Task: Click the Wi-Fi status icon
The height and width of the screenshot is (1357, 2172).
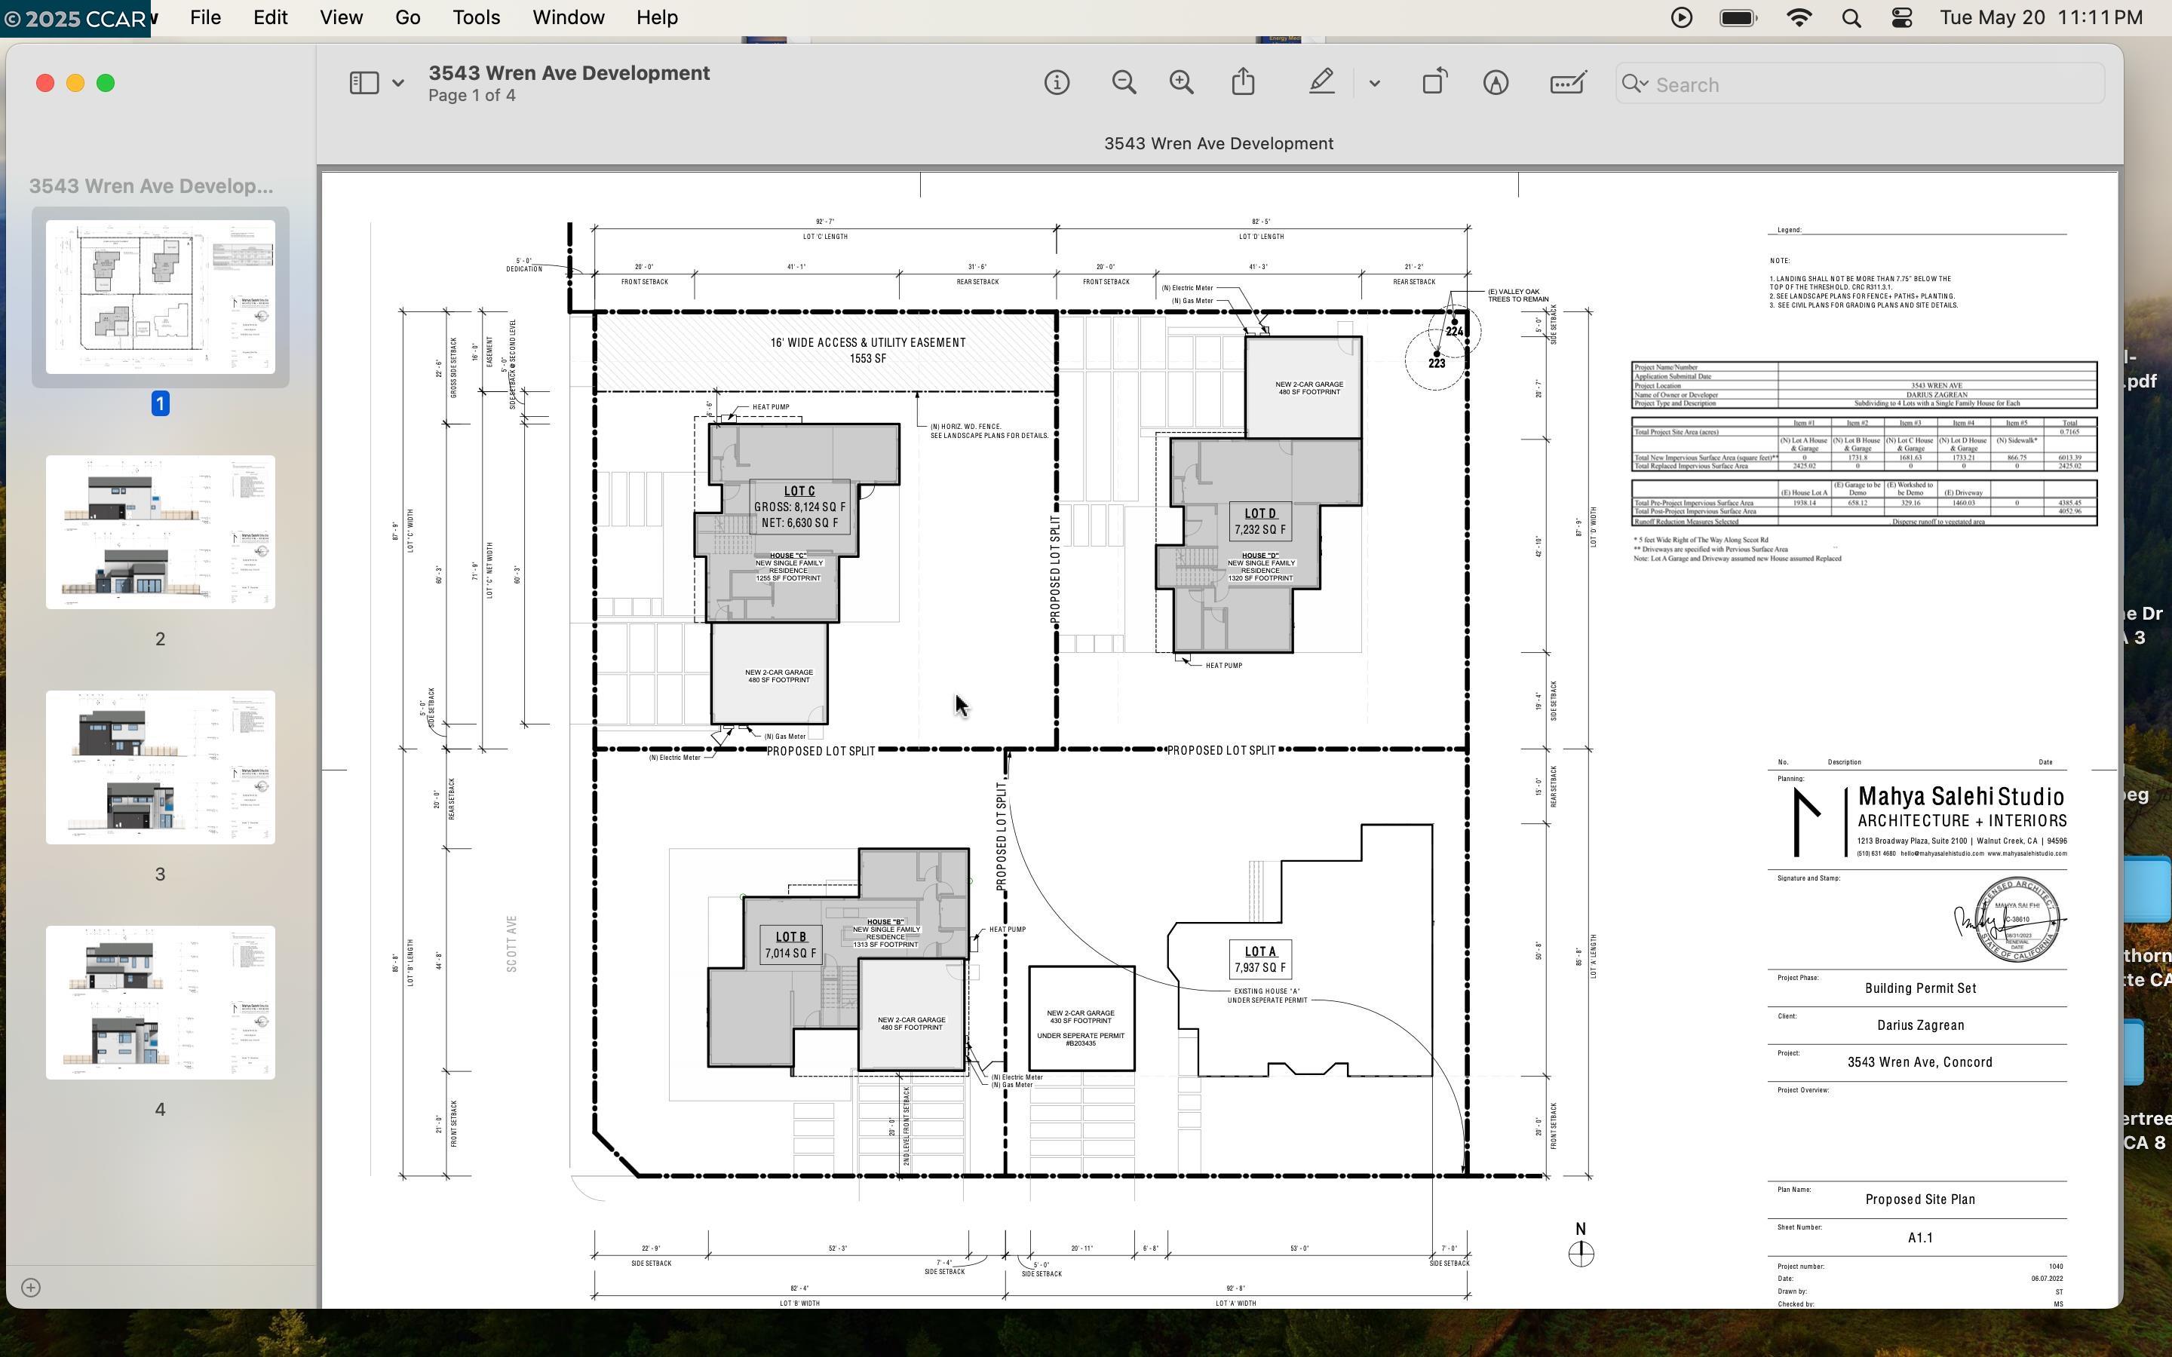Action: [1799, 16]
